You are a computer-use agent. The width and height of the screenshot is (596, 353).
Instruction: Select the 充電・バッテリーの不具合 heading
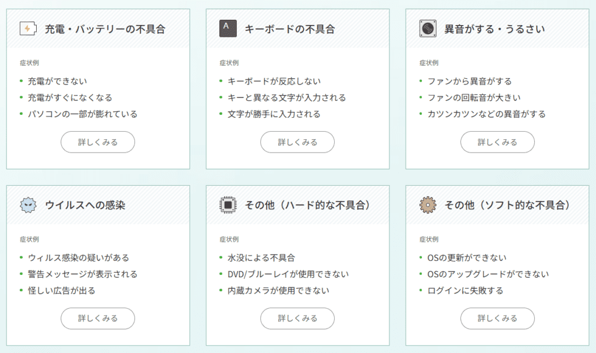point(105,29)
